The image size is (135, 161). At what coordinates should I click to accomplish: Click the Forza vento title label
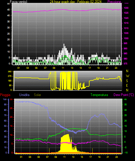19,2
